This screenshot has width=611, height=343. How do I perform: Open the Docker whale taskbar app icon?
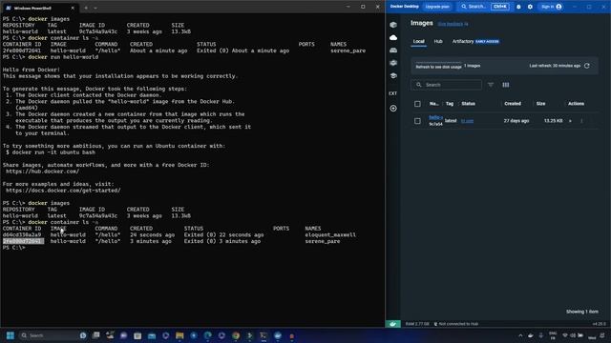tap(278, 335)
